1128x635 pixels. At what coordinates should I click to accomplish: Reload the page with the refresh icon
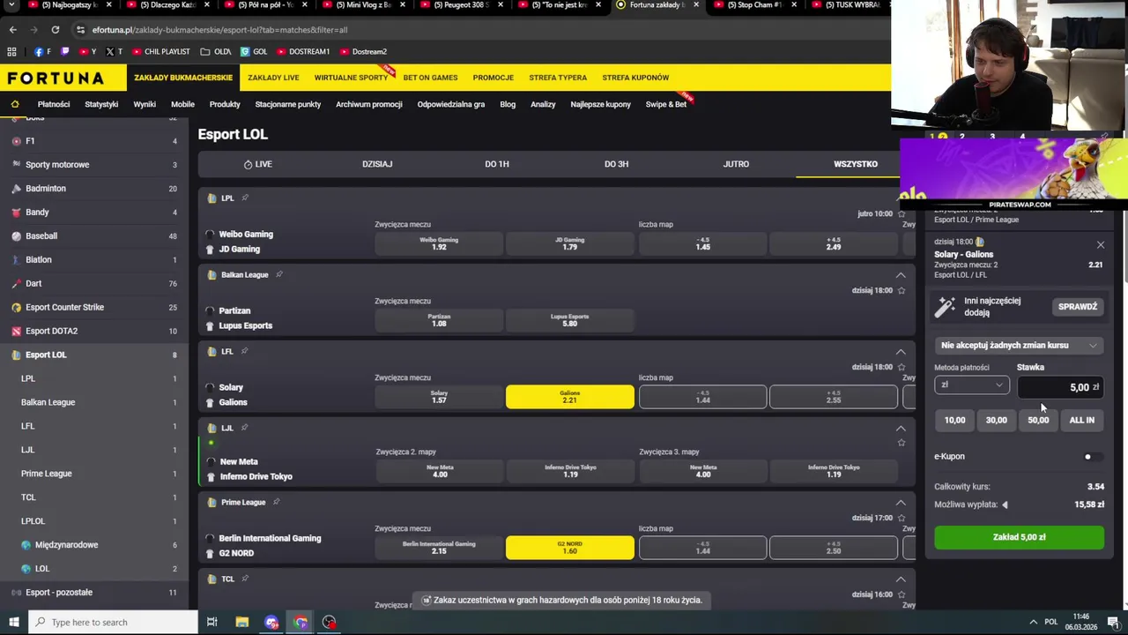coord(55,29)
